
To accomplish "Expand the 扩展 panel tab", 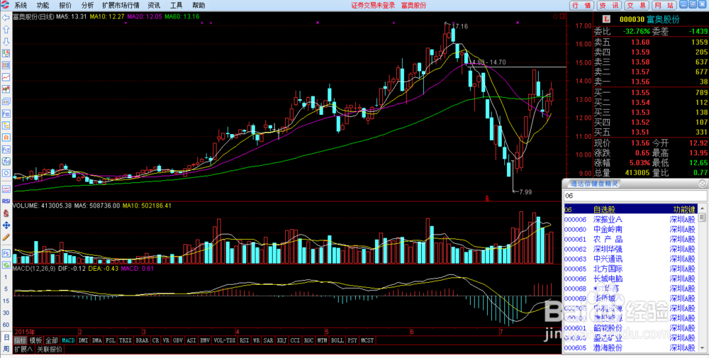I will pyautogui.click(x=23, y=349).
